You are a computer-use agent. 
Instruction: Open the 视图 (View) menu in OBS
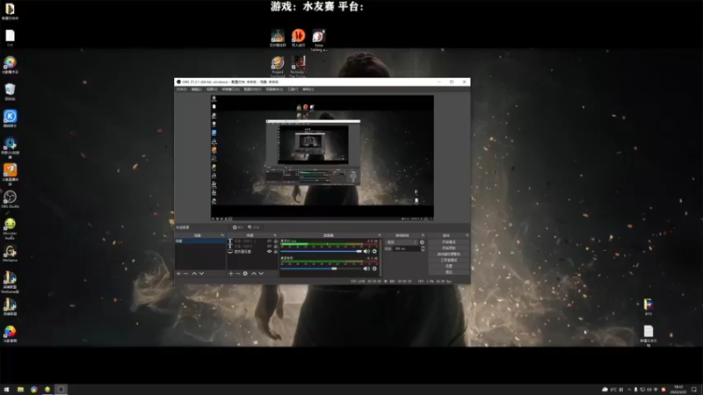pos(212,90)
